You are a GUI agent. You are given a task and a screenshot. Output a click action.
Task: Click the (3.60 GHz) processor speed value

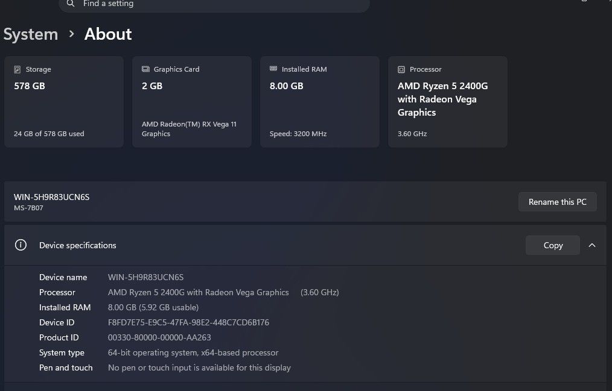pos(320,292)
